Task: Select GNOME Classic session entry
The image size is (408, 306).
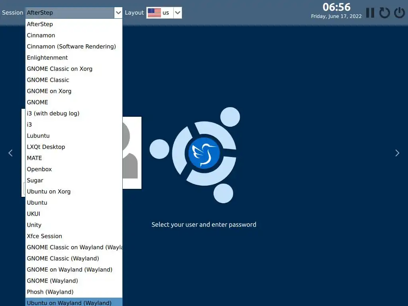Action: [74, 80]
